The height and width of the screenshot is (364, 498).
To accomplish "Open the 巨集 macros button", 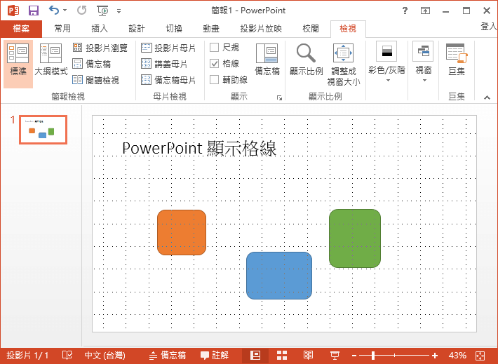I will coord(457,60).
